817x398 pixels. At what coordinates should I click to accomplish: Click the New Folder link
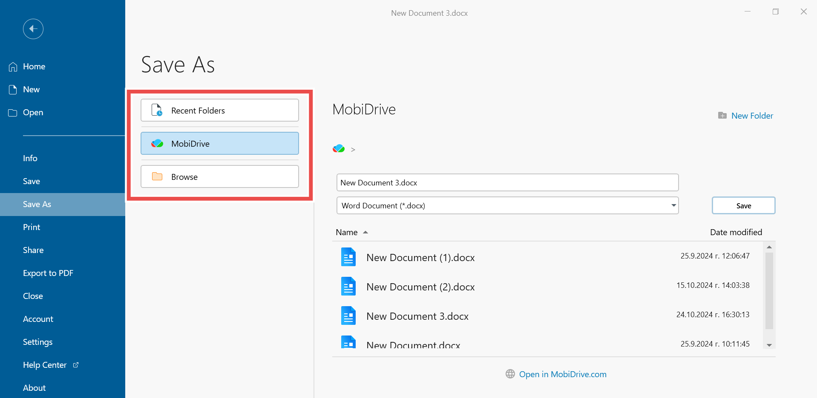752,116
